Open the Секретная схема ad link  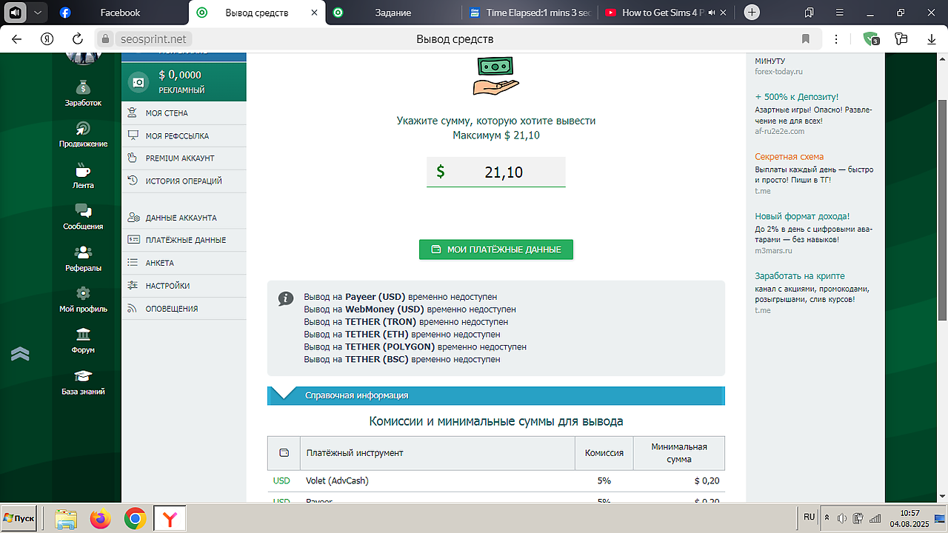[x=789, y=157]
